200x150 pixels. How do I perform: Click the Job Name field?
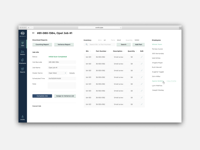click(62, 67)
